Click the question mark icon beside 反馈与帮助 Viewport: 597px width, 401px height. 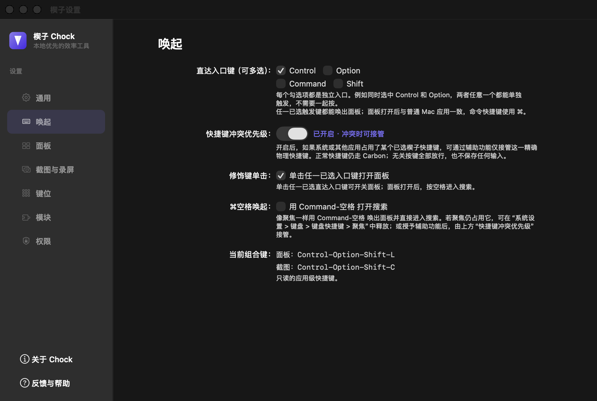point(24,383)
